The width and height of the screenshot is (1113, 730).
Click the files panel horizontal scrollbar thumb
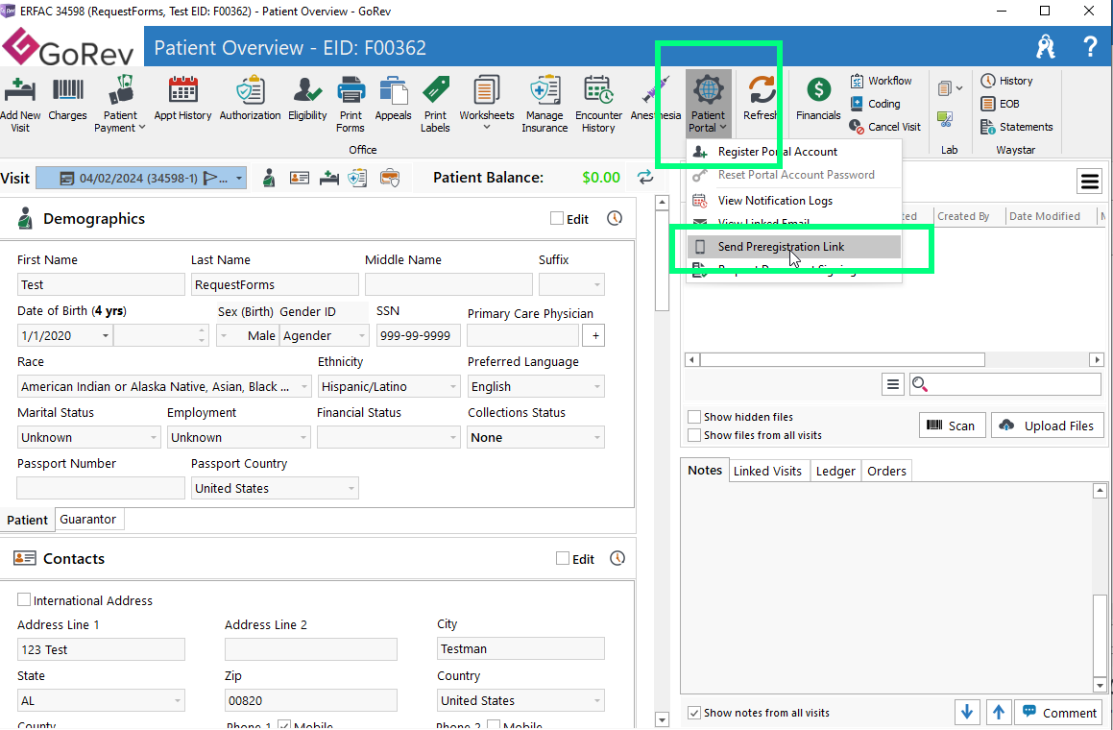842,360
